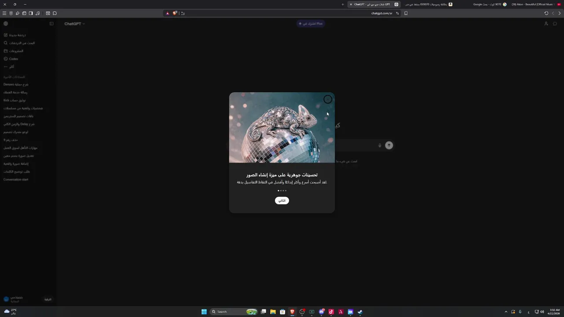Image resolution: width=564 pixels, height=317 pixels.
Task: Open Steam from the taskbar
Action: [x=360, y=312]
